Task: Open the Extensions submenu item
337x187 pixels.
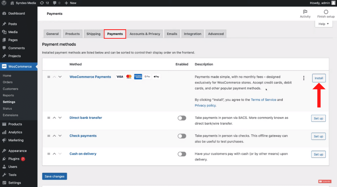Action: tap(10, 115)
